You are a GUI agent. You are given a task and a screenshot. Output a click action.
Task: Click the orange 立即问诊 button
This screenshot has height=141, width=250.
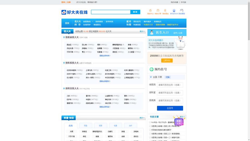167,60
